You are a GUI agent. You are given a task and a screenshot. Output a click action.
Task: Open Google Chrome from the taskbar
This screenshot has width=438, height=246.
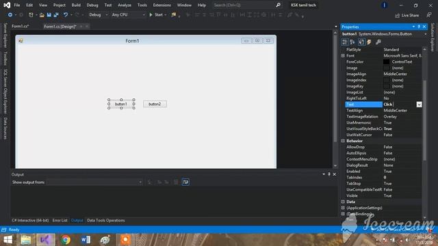(x=66, y=240)
